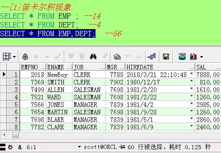Go to previous record with up triangle icon
This screenshot has width=221, height=153.
pos(139,57)
